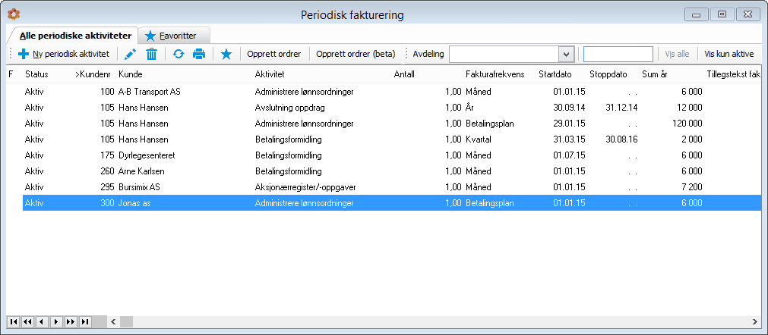Sort by Fakturafrekvens column header
The image size is (768, 335).
coord(495,74)
